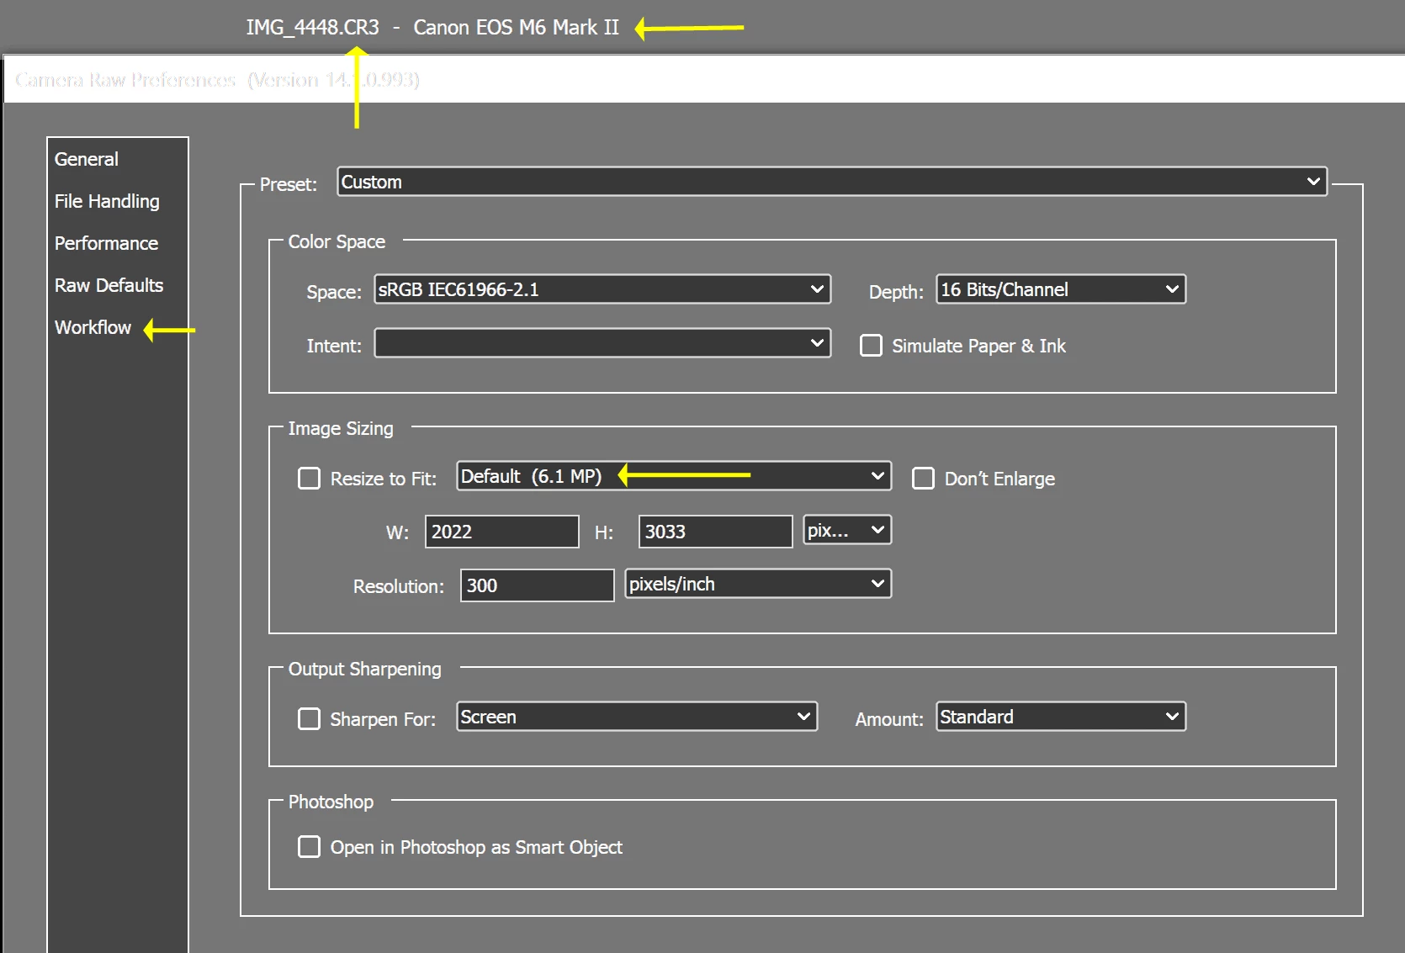The image size is (1405, 953).
Task: Select Raw Defaults in the sidebar
Action: 109,285
